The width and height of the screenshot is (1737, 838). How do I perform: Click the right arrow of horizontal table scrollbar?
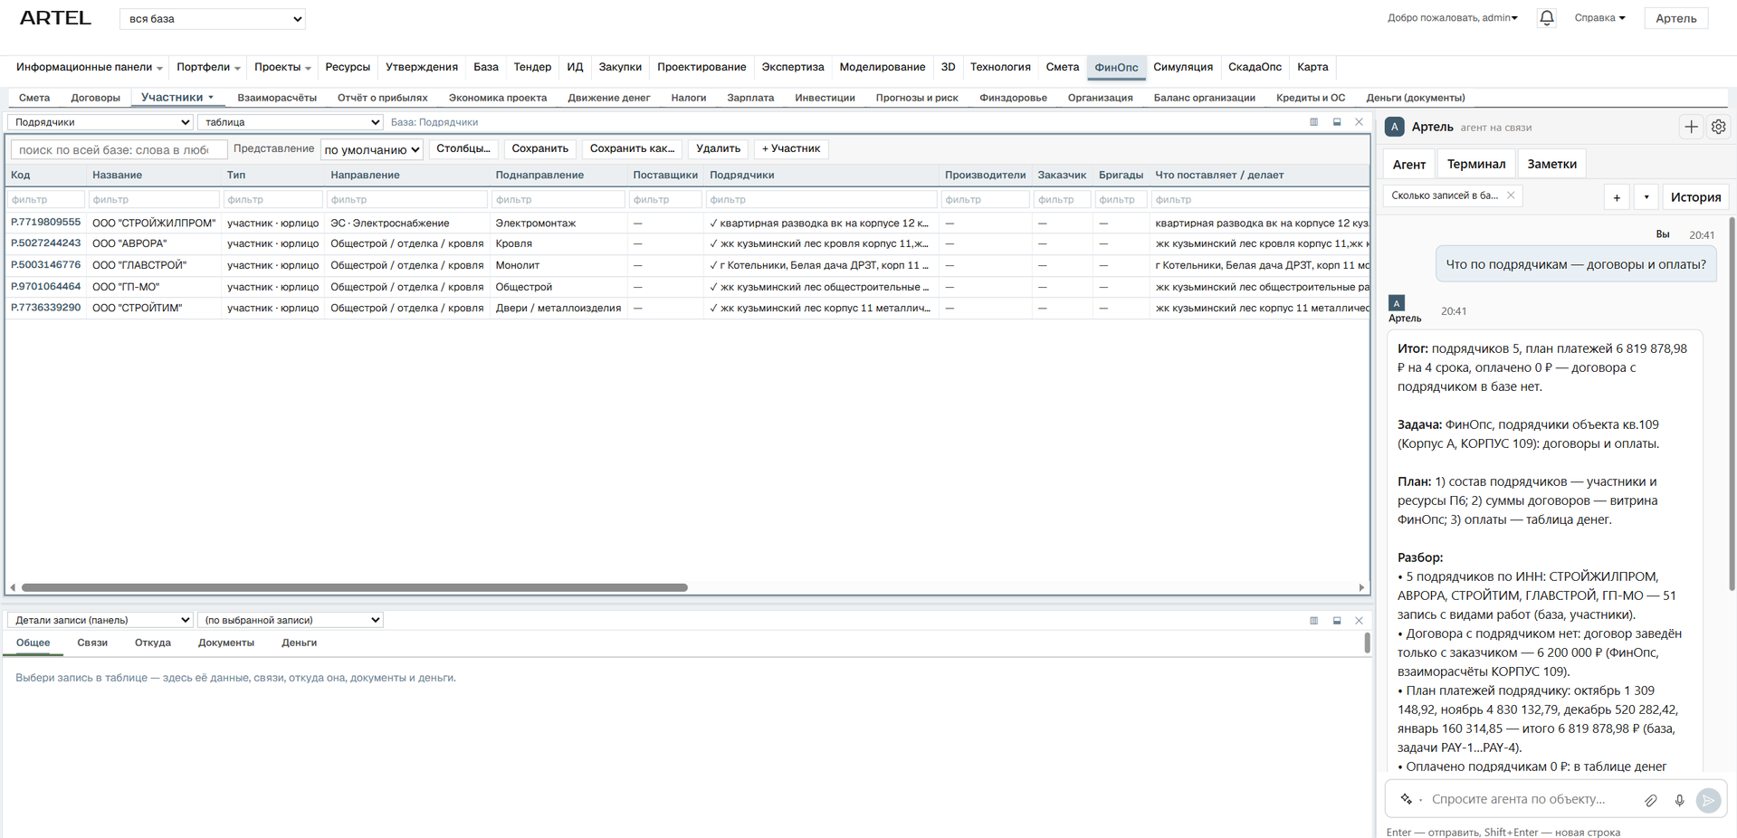(x=1361, y=587)
